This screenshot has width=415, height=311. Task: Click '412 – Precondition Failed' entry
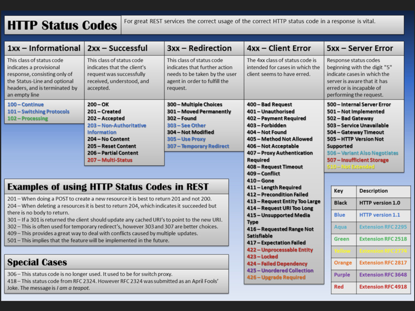pos(277,195)
